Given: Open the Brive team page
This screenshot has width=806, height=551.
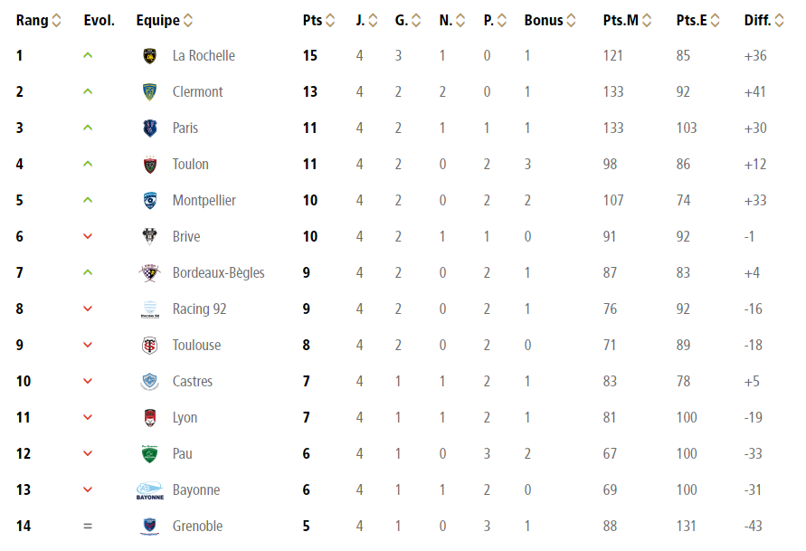Looking at the screenshot, I should pos(186,237).
